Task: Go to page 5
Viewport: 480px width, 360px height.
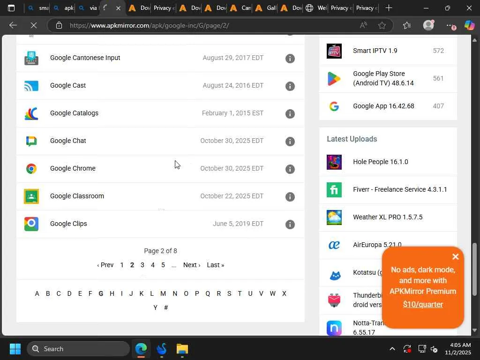Action: pyautogui.click(x=163, y=265)
